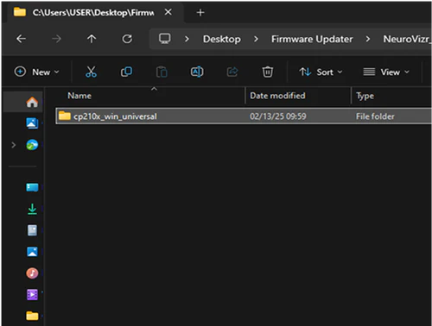Select the cp210x_win_universal folder name

click(115, 116)
